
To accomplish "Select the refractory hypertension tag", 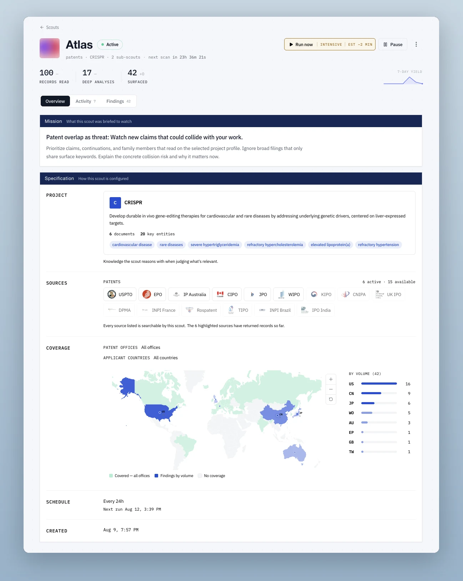I will click(x=378, y=245).
